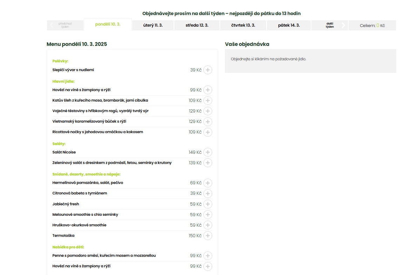Select čtvrtek 13. 3. tab

coord(243,25)
